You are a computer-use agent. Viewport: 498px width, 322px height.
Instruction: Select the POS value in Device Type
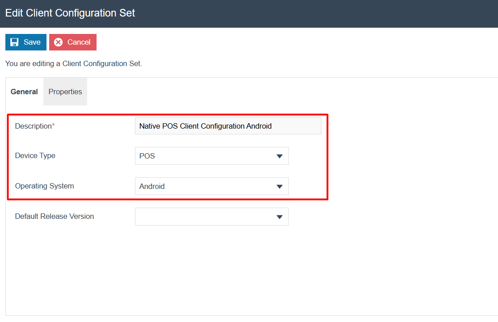coord(148,156)
